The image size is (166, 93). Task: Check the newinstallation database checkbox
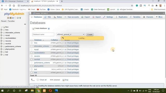(x=32, y=53)
